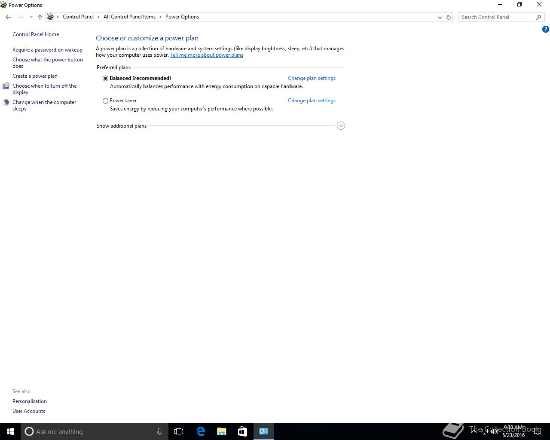Click the sleep moon icon in sidebar

(x=6, y=102)
